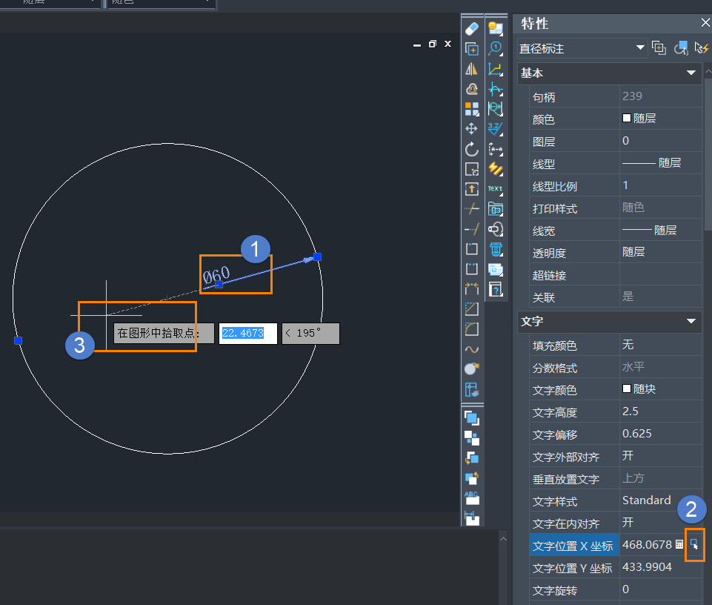712x605 pixels.
Task: Click the 线型比例 value 1
Action: 661,185
